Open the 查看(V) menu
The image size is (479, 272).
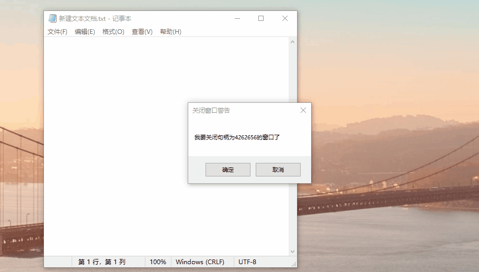[x=142, y=32]
